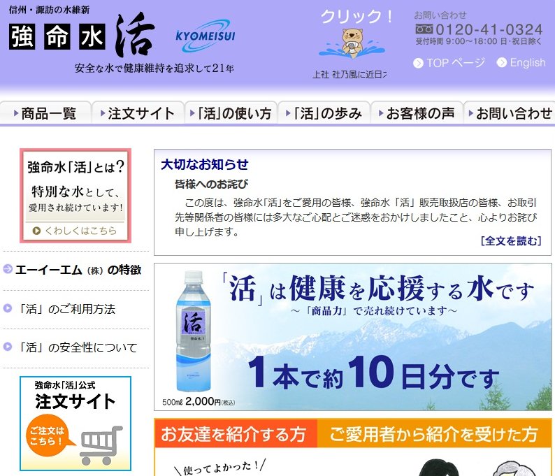
Task: Click the arrow icon beside English
Action: click(x=501, y=63)
